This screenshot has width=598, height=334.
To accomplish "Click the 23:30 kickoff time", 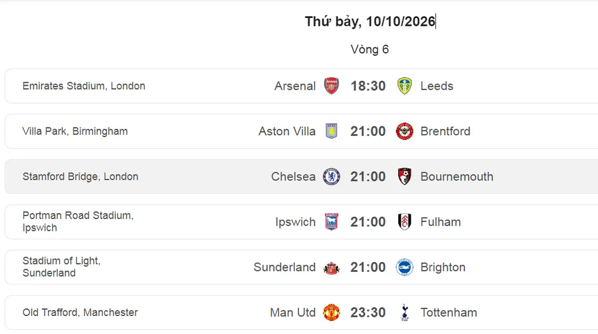I will 368,312.
